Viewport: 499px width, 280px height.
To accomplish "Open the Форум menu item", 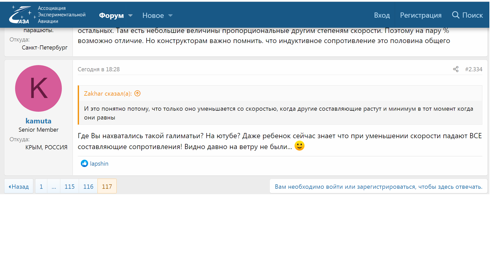I will pyautogui.click(x=111, y=16).
